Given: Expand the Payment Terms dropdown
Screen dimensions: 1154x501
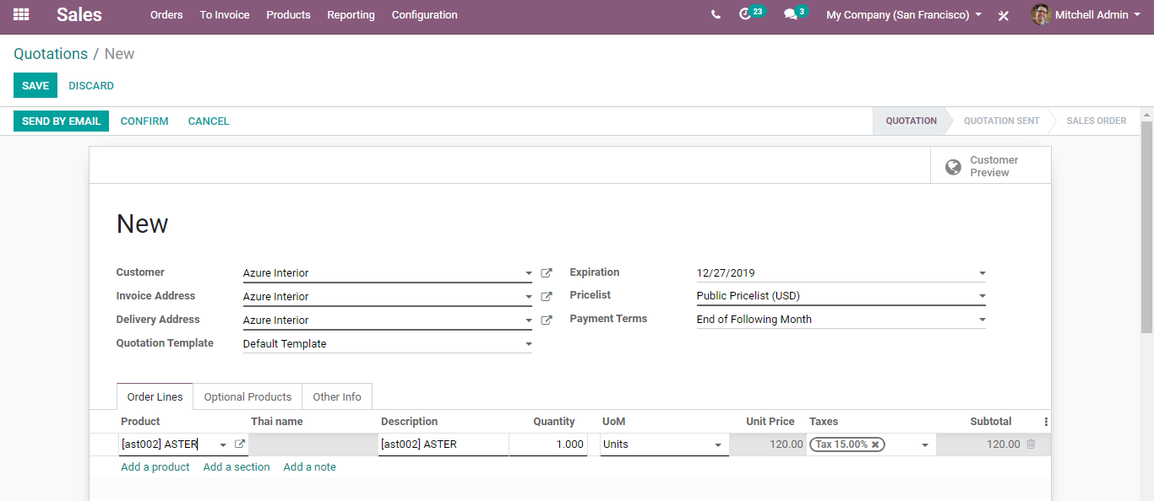Looking at the screenshot, I should [x=982, y=321].
